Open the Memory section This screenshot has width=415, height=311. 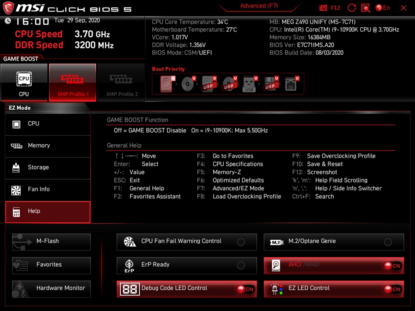[x=48, y=146]
